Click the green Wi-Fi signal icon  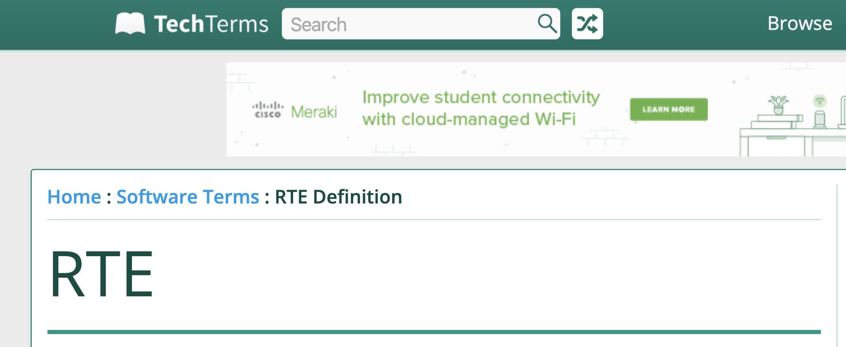pos(820,101)
